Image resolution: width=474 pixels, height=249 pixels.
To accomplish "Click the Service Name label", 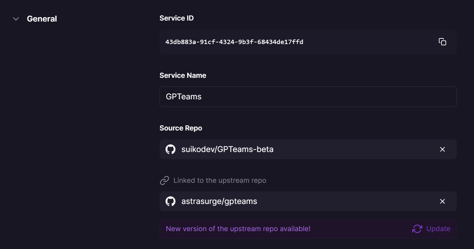I will pos(183,75).
